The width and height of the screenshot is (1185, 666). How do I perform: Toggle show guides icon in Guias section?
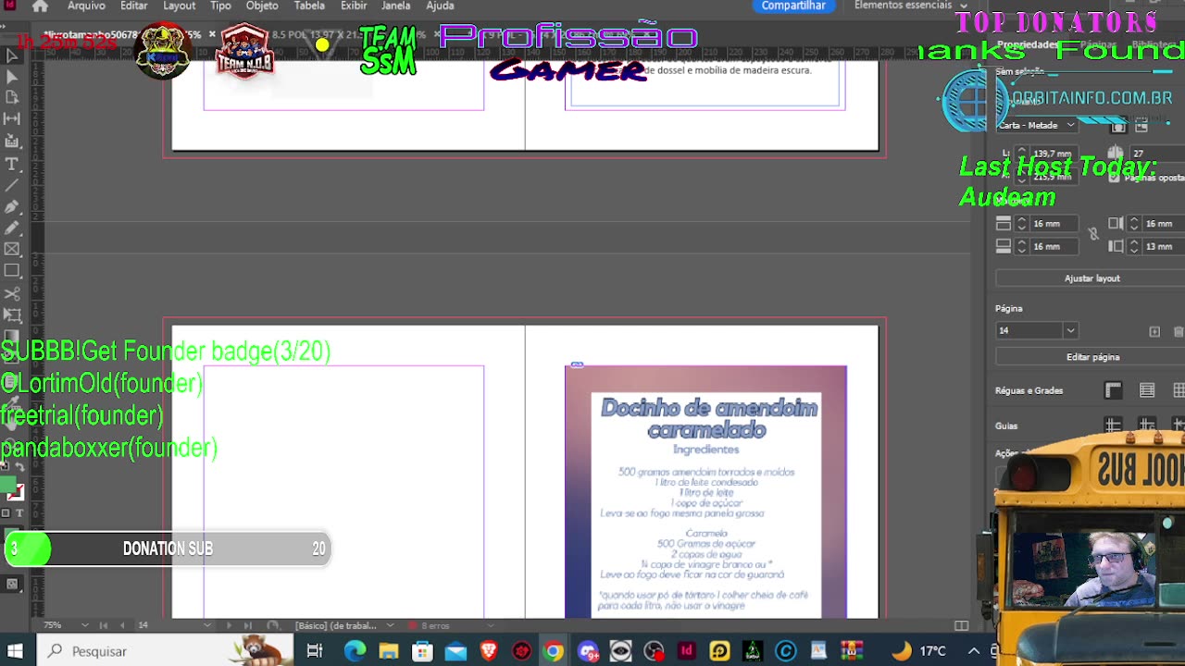click(1113, 425)
